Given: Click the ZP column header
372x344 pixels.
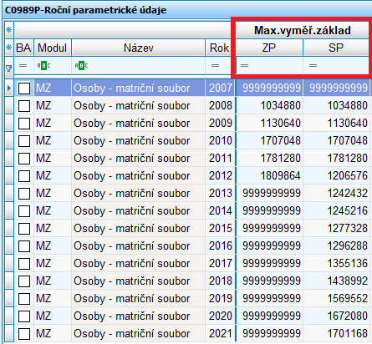Looking at the screenshot, I should (269, 48).
